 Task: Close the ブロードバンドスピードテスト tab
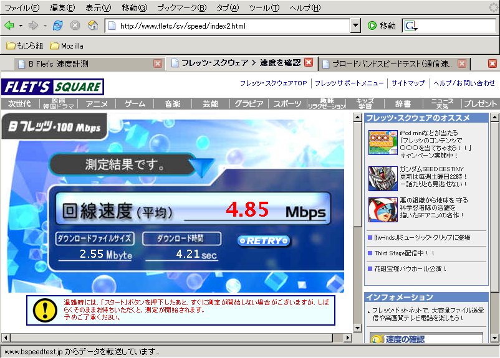point(462,64)
